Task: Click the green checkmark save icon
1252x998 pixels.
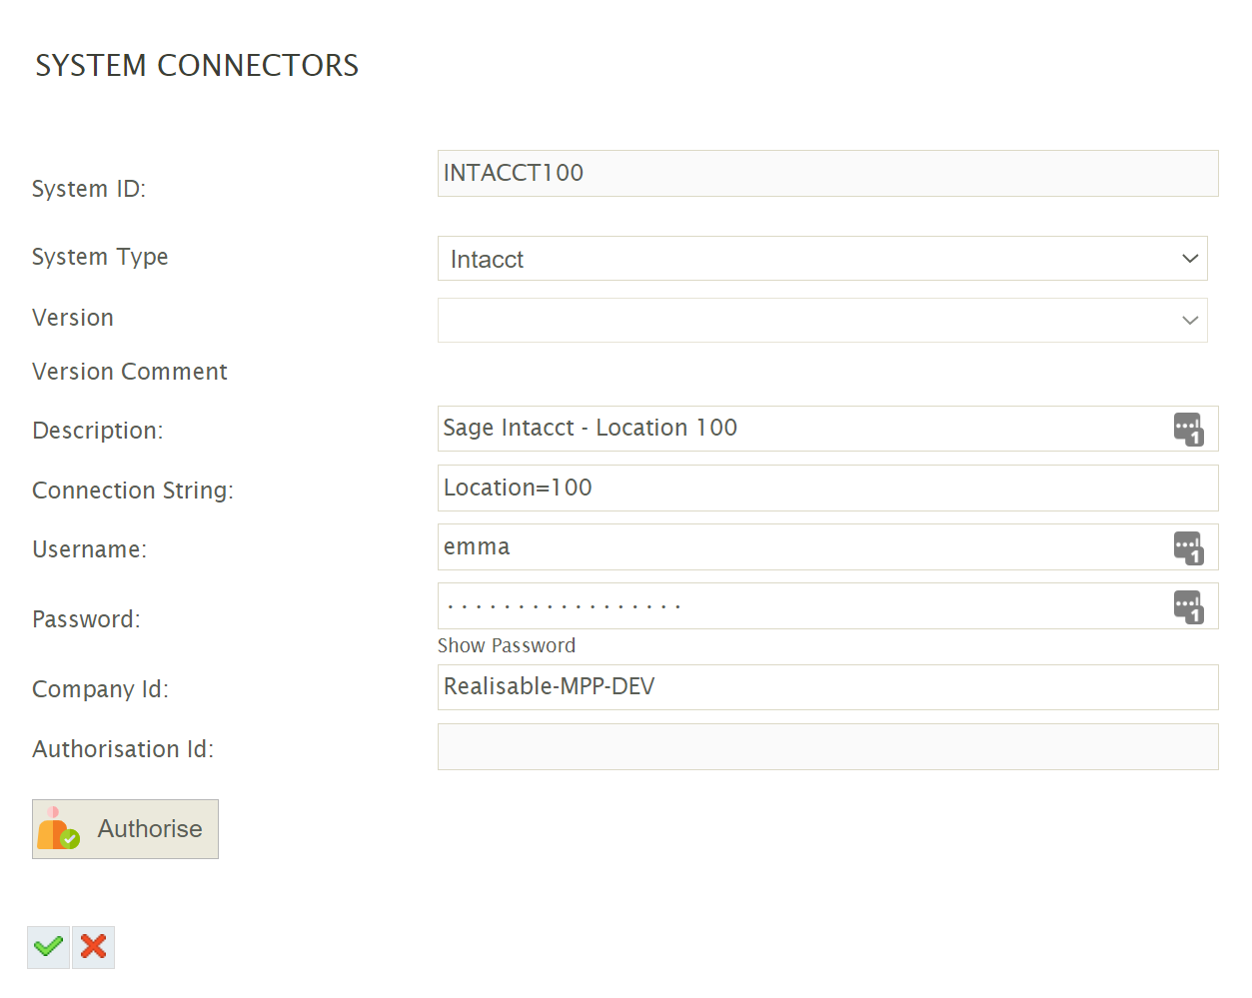Action: pyautogui.click(x=48, y=947)
